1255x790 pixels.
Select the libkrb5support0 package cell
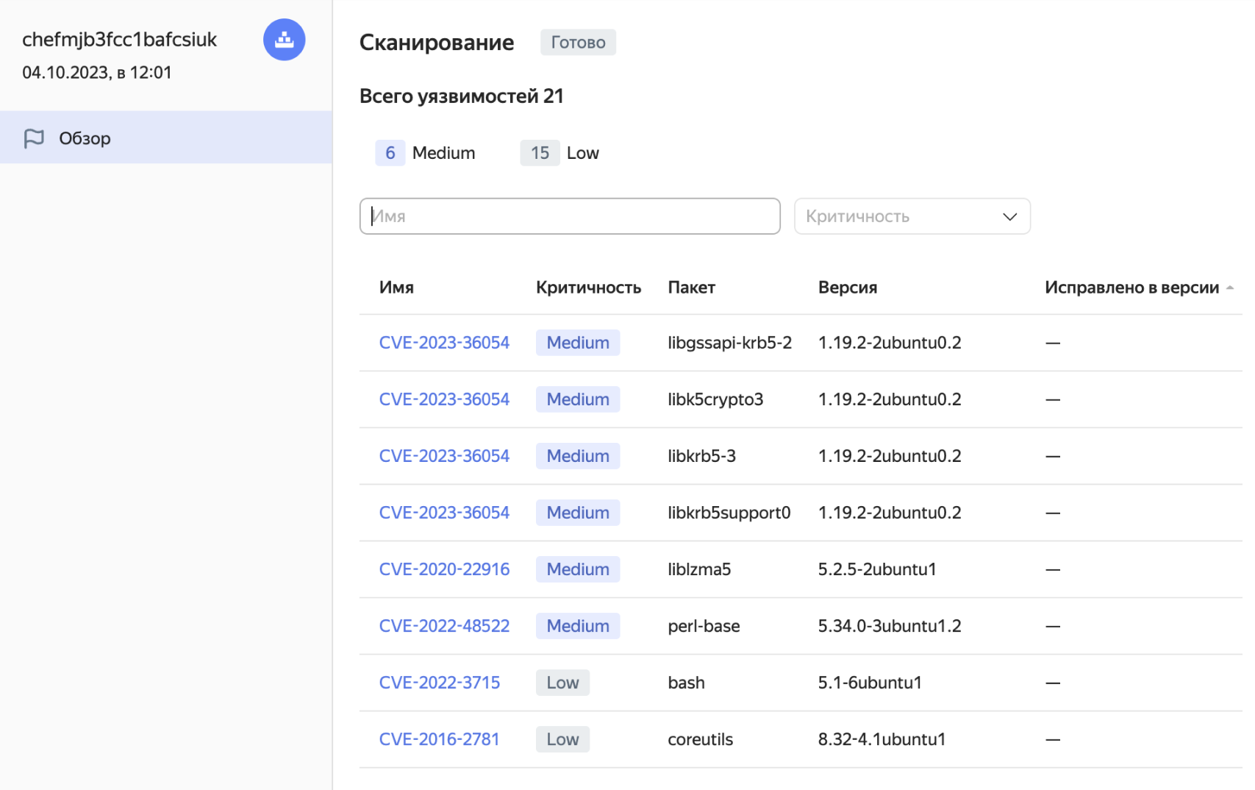[x=729, y=513]
